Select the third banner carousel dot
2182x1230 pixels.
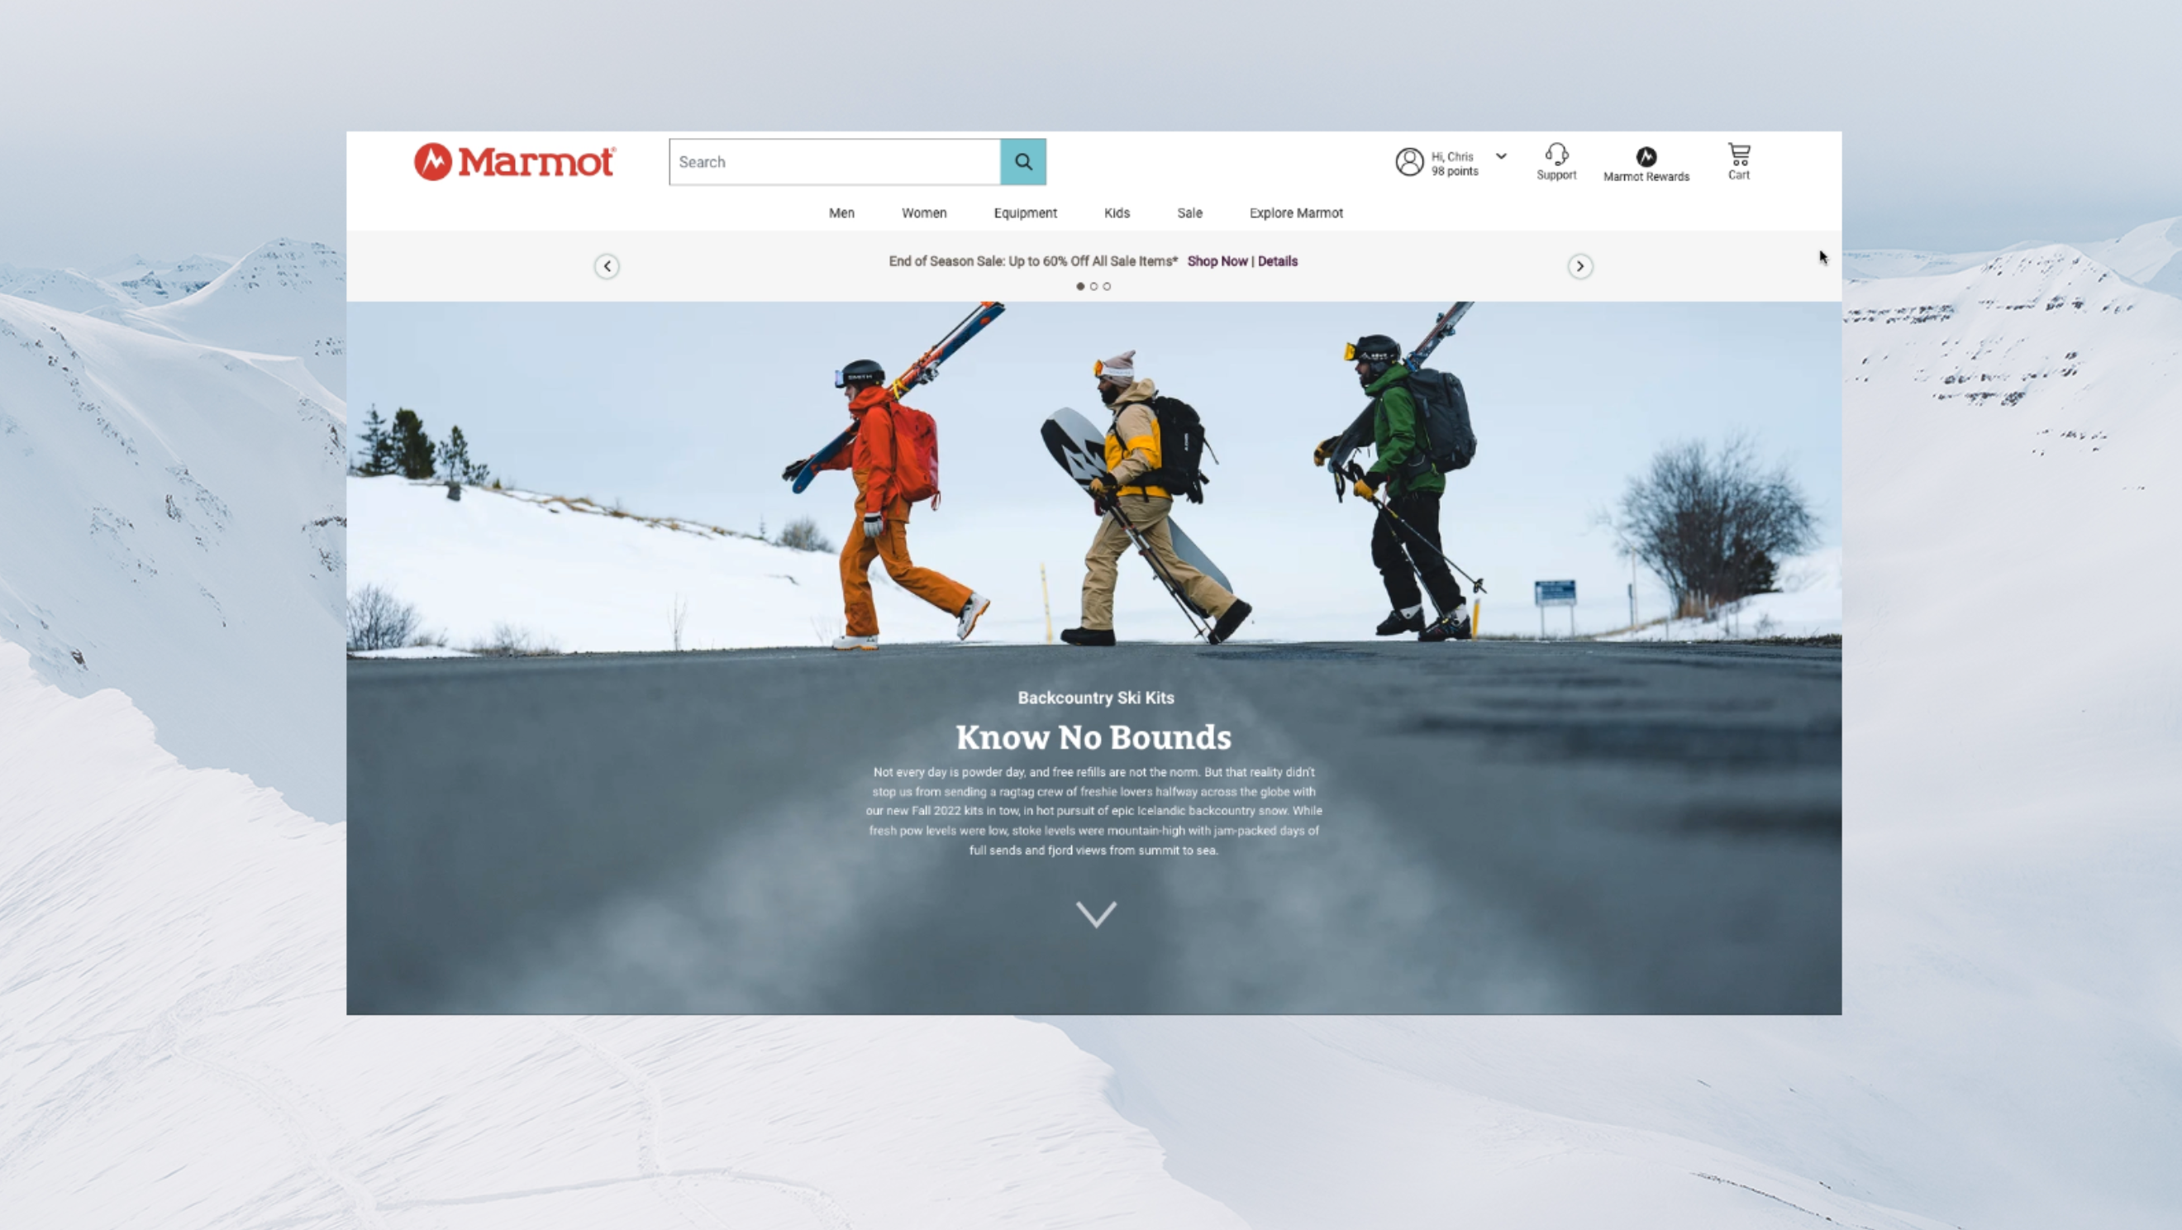pyautogui.click(x=1106, y=287)
